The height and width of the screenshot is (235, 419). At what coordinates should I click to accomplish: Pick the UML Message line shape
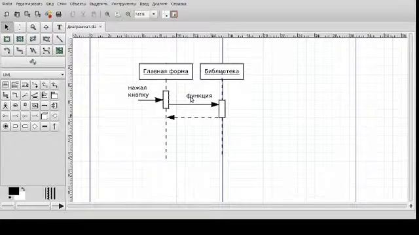(x=45, y=106)
